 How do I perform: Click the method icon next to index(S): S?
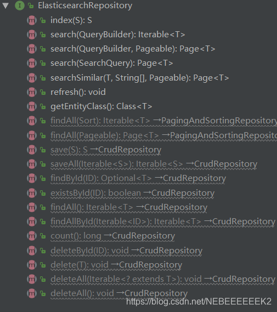32,20
